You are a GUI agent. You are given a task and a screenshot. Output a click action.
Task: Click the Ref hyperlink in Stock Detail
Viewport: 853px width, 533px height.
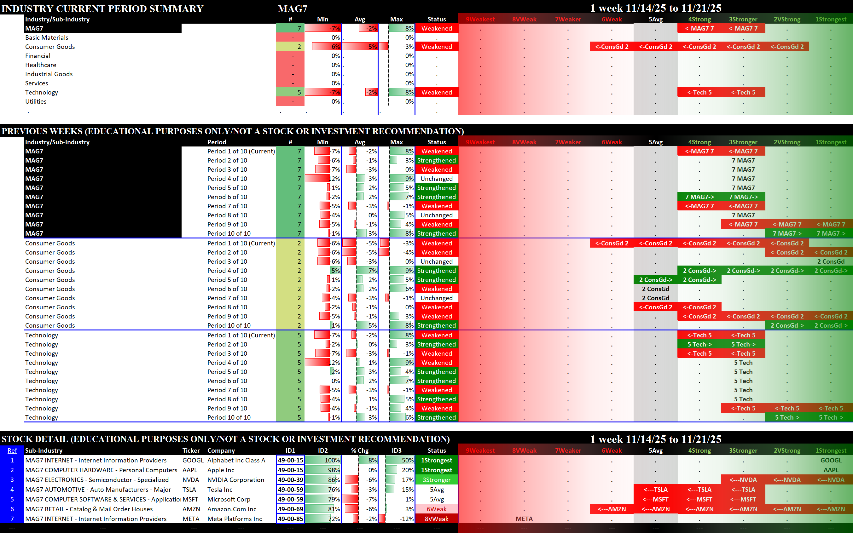tap(12, 450)
